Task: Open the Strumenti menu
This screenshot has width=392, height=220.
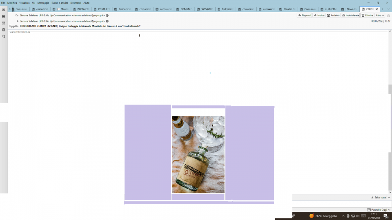Action: (x=76, y=3)
